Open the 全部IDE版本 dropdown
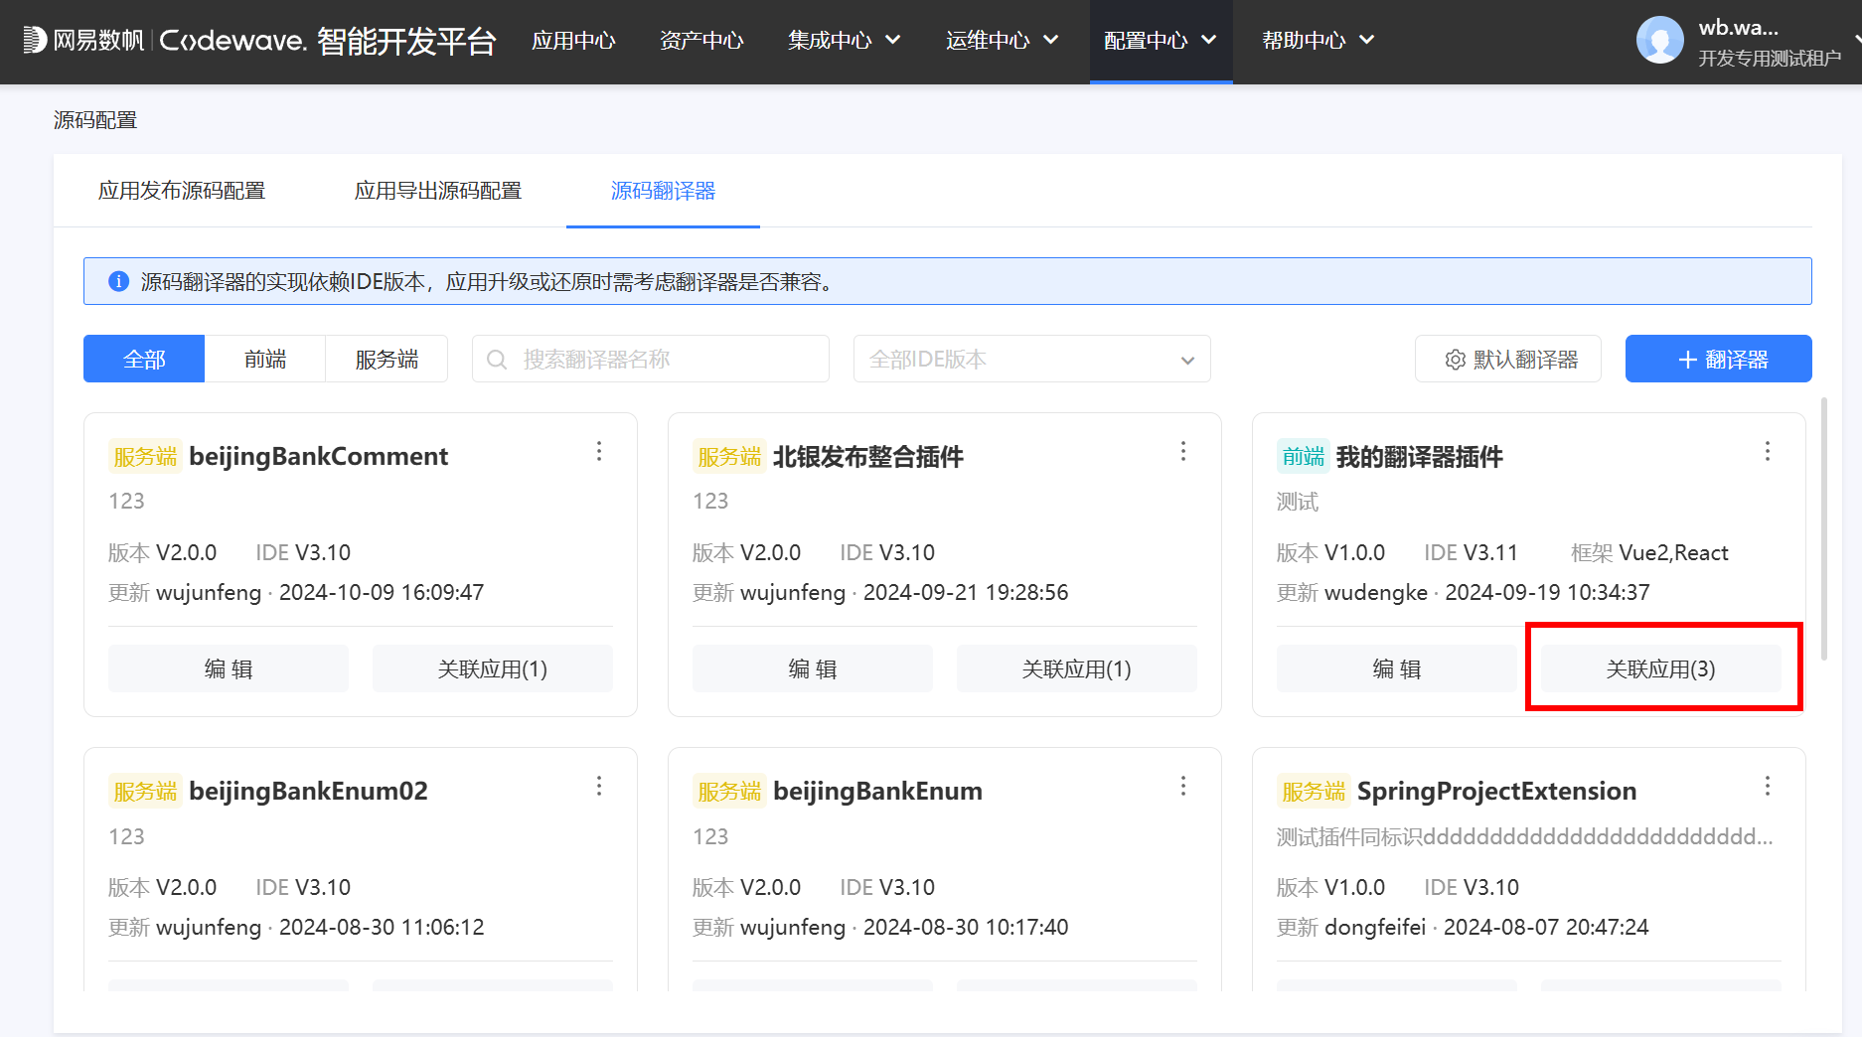 tap(1031, 360)
